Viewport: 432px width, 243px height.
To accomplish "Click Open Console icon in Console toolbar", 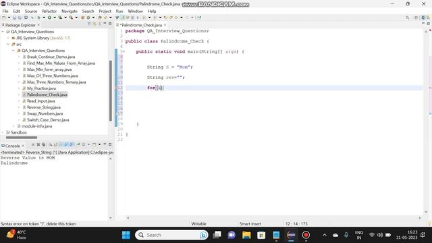I will [x=94, y=144].
